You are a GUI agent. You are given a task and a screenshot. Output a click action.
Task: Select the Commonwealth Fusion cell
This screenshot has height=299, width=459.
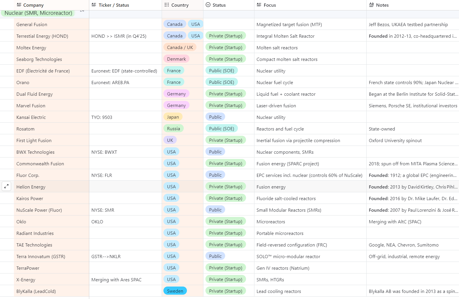click(x=52, y=163)
